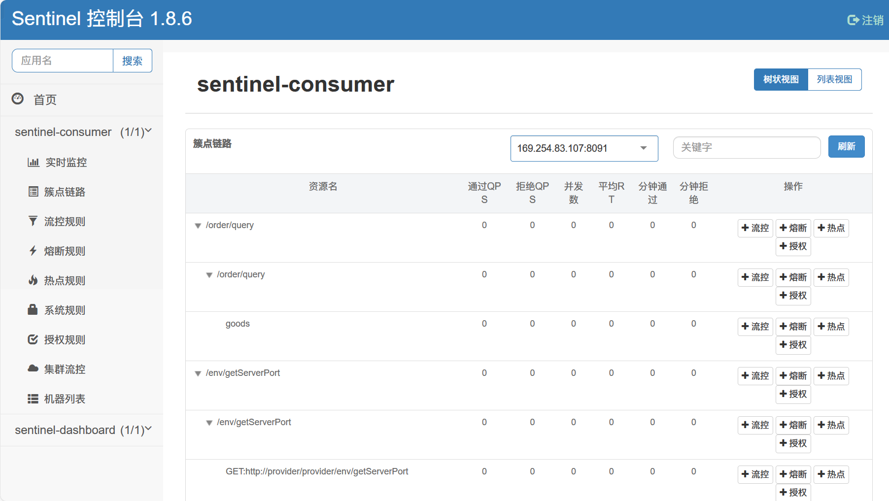Open 流控规则 menu entry
Viewport: 889px width, 501px height.
(65, 222)
